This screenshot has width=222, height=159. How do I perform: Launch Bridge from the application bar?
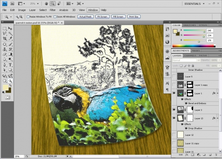coord(12,4)
